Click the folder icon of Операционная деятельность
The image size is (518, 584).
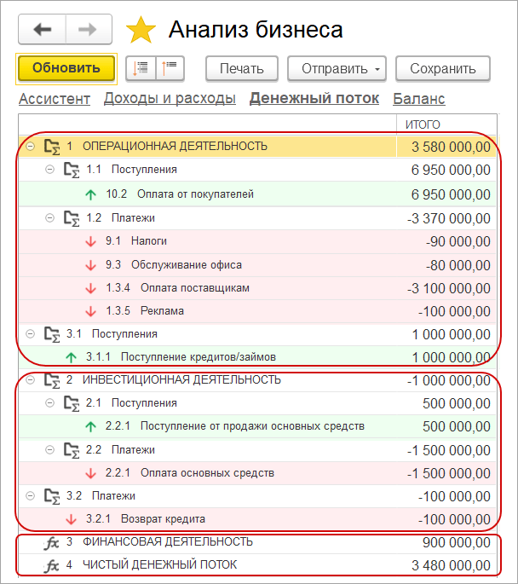click(52, 147)
